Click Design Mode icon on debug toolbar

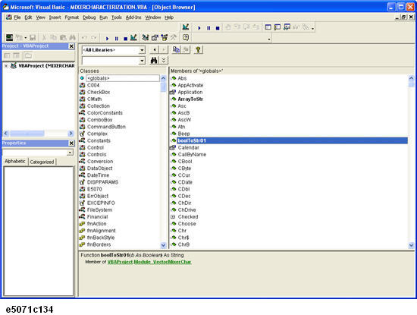point(186,27)
